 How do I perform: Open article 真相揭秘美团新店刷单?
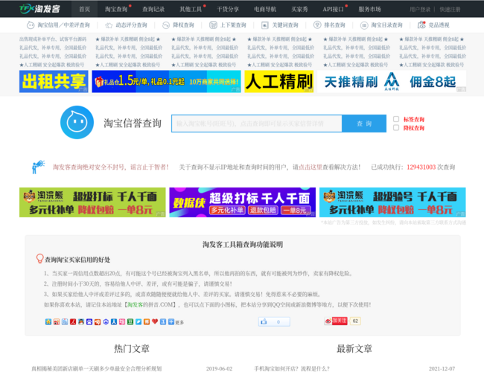click(x=96, y=368)
